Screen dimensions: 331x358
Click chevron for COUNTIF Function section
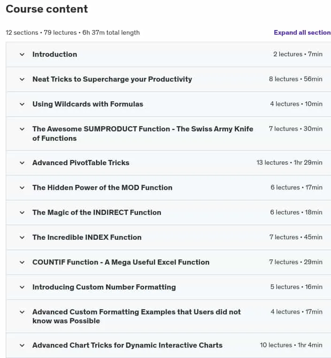[x=22, y=263]
